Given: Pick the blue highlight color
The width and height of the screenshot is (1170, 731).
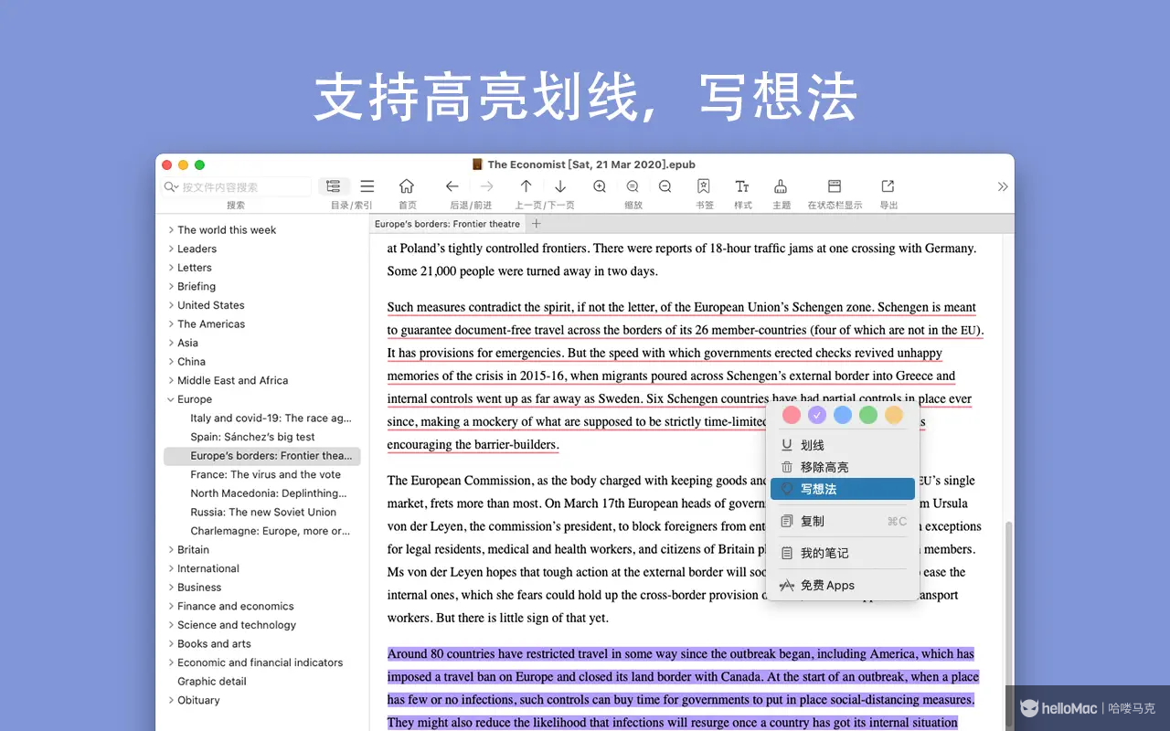Looking at the screenshot, I should (x=843, y=415).
